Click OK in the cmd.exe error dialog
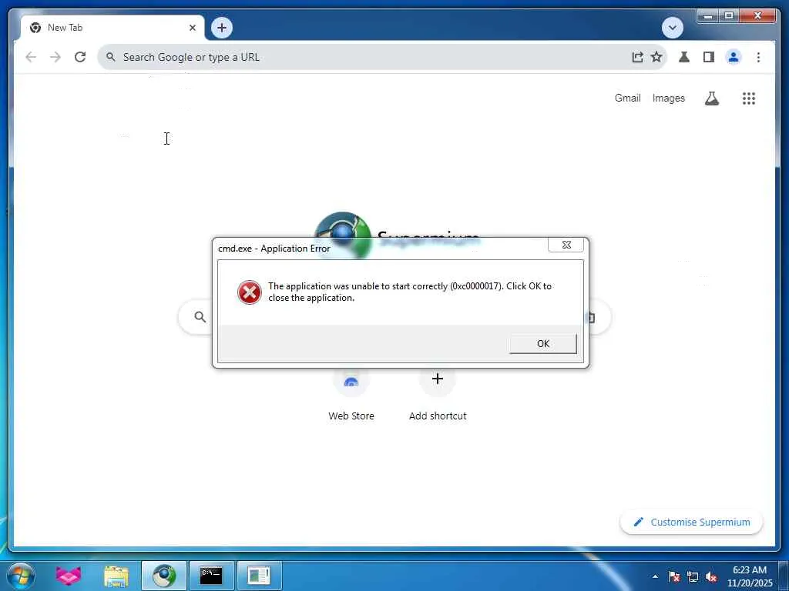789x591 pixels. (x=543, y=344)
